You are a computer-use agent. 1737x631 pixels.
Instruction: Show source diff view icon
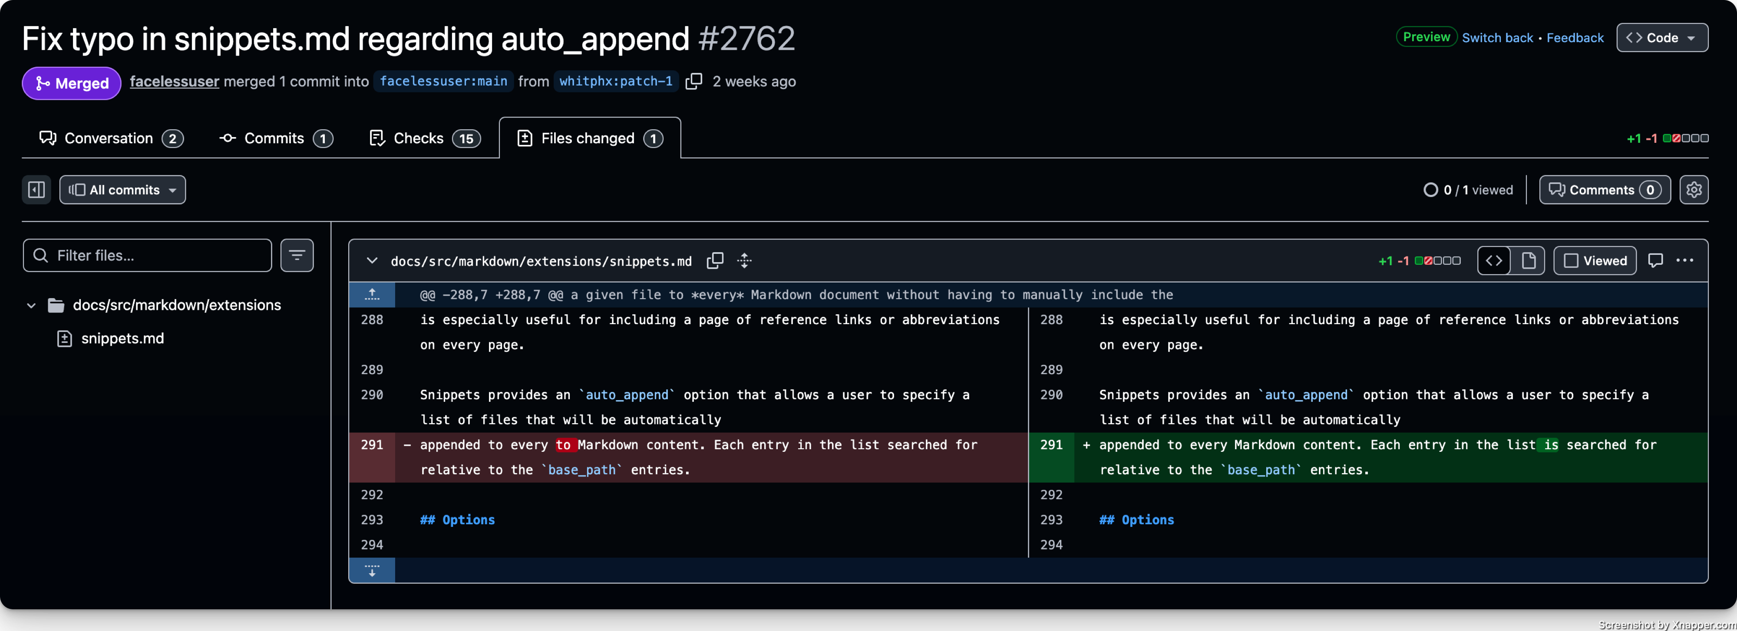1494,261
